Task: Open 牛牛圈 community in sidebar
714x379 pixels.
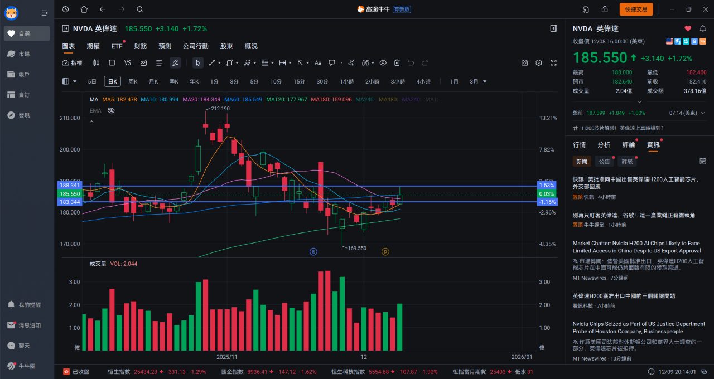Action: (27, 366)
